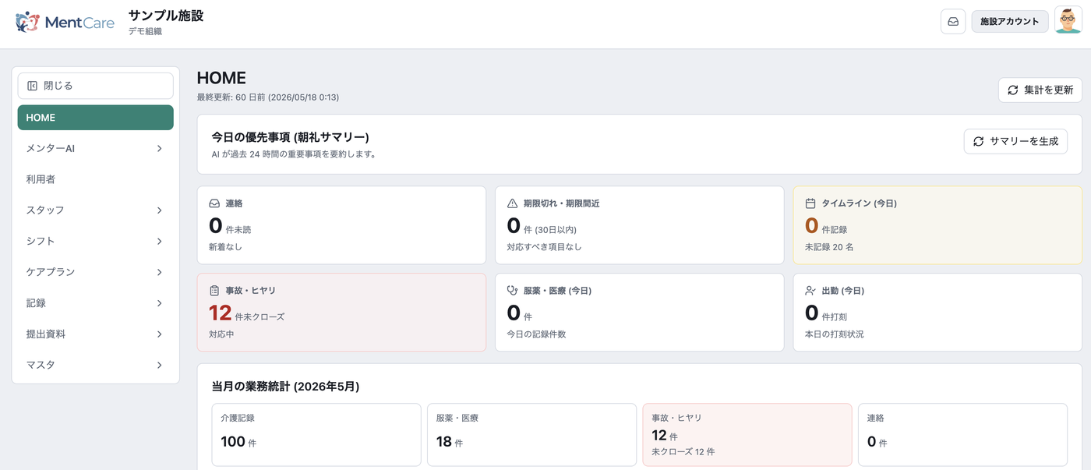This screenshot has width=1091, height=470.
Task: Click the 介護記録 100件 statistics tile
Action: coord(316,435)
